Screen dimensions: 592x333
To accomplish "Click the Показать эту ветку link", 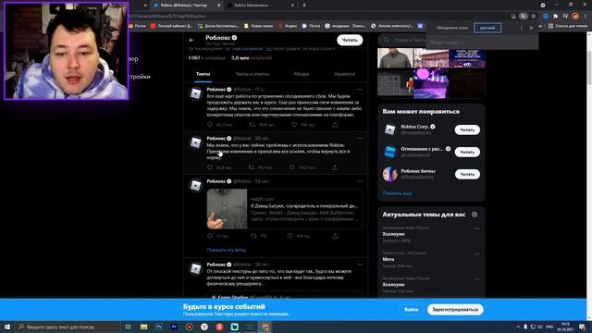I will (x=227, y=250).
